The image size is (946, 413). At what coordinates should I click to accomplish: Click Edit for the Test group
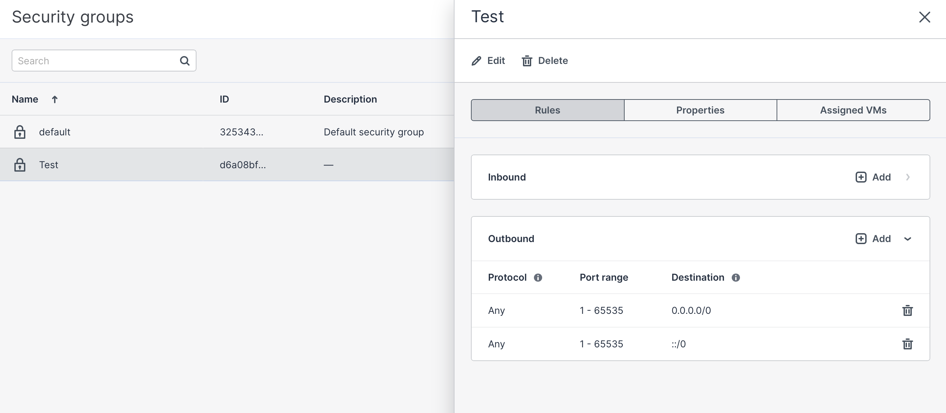click(x=488, y=61)
